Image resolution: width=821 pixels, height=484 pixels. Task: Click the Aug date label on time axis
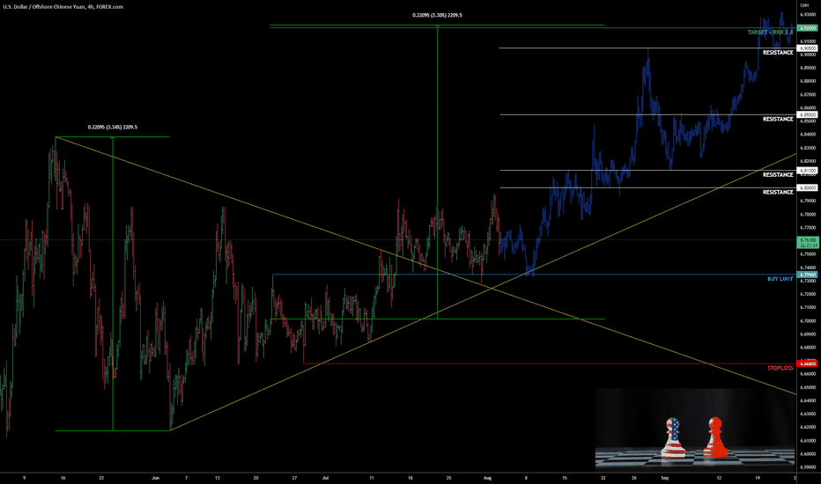point(487,478)
